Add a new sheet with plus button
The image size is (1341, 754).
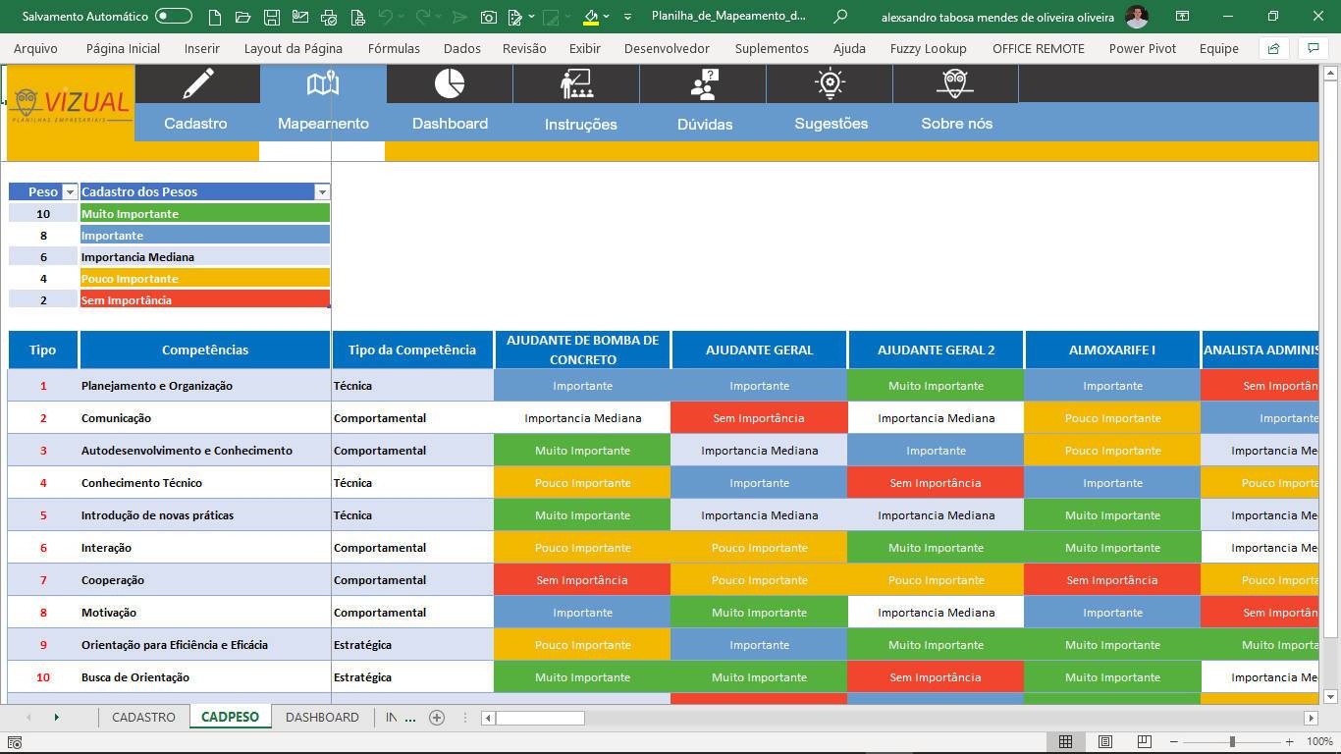pyautogui.click(x=437, y=718)
